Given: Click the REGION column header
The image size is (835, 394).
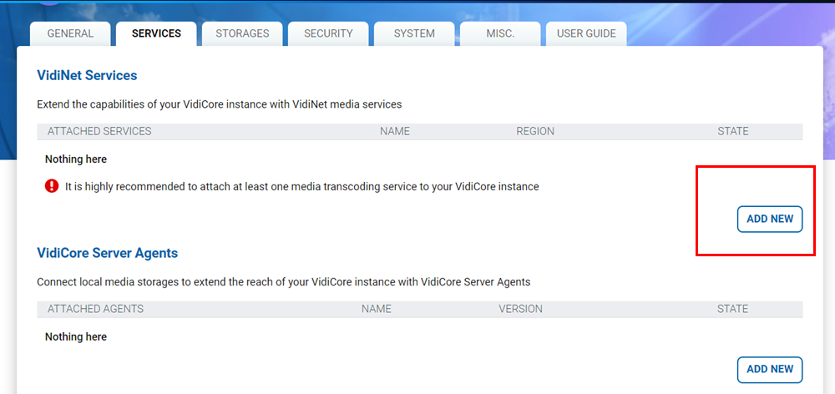Looking at the screenshot, I should tap(535, 131).
